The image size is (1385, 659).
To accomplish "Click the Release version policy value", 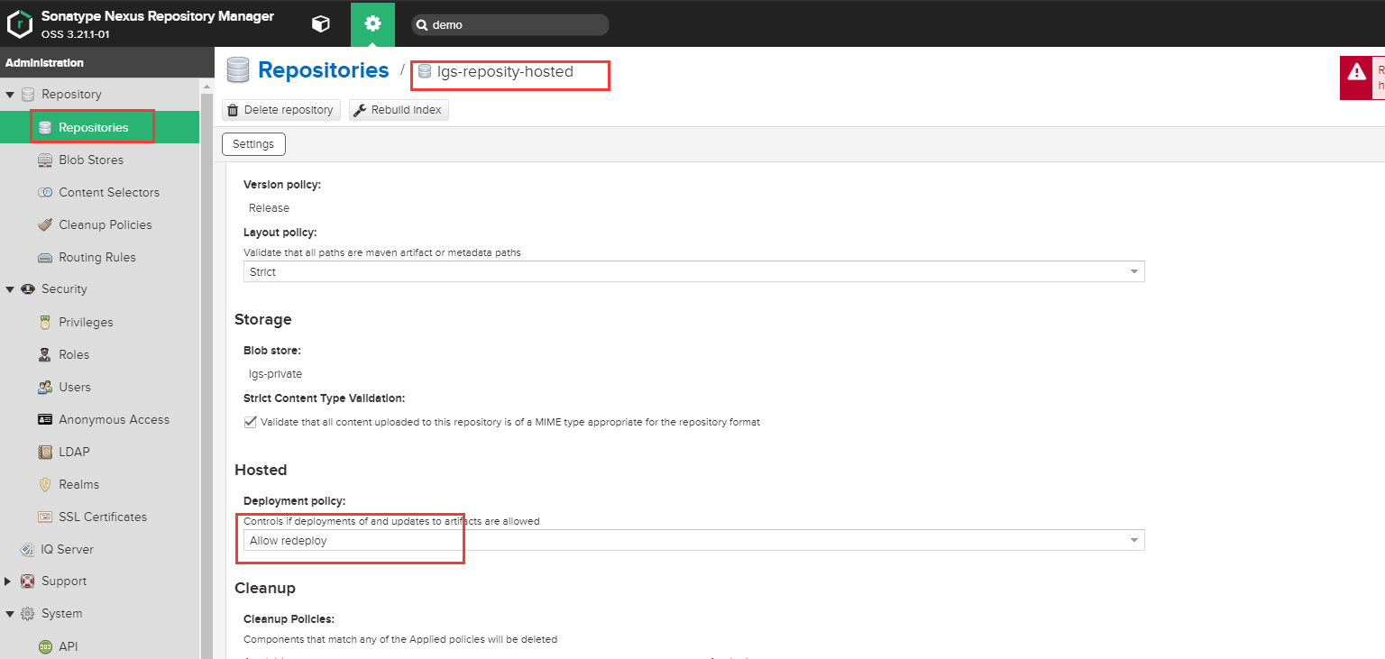I will [x=269, y=208].
